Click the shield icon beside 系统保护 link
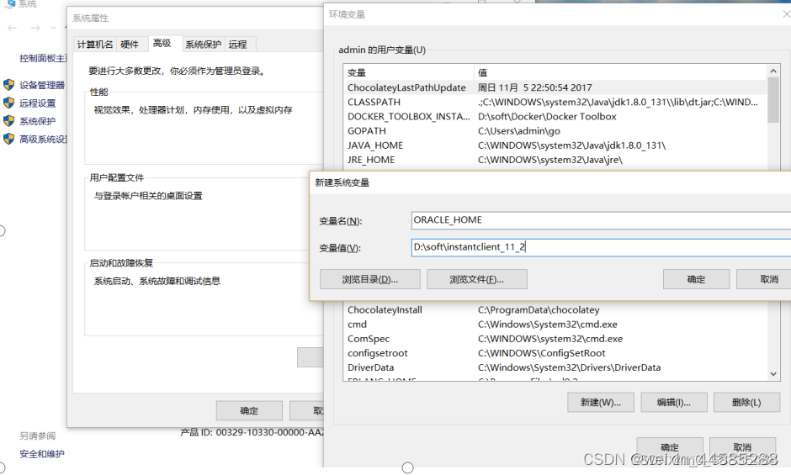This screenshot has height=475, width=791. pyautogui.click(x=8, y=121)
